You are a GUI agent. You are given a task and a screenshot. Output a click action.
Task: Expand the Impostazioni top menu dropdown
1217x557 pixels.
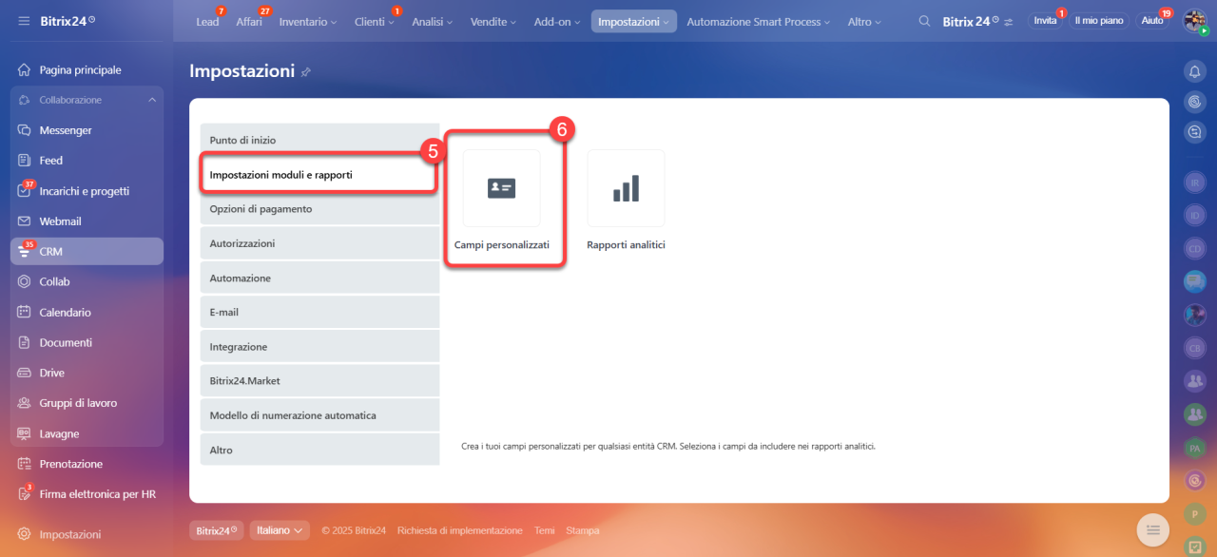634,21
